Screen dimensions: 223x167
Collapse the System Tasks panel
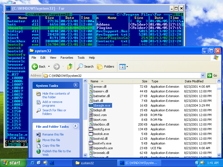[76, 85]
